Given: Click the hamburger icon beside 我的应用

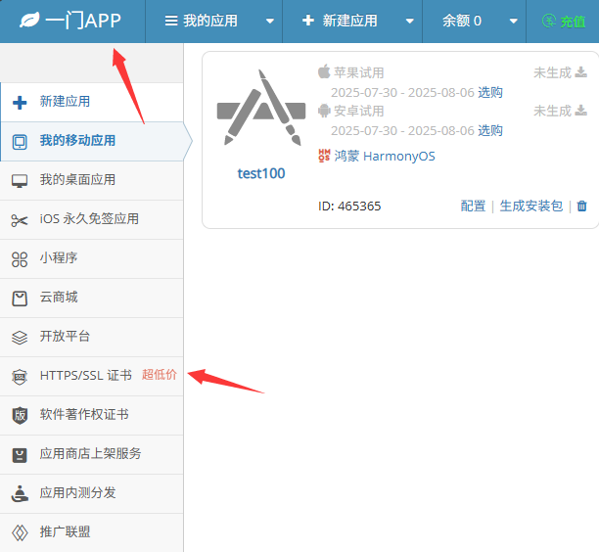Looking at the screenshot, I should [171, 21].
